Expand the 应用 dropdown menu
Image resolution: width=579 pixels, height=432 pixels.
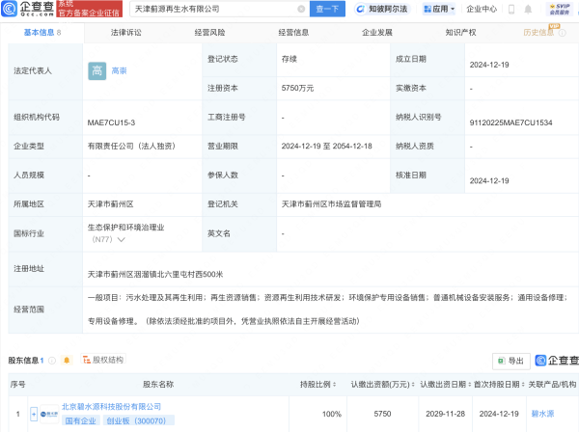point(439,9)
